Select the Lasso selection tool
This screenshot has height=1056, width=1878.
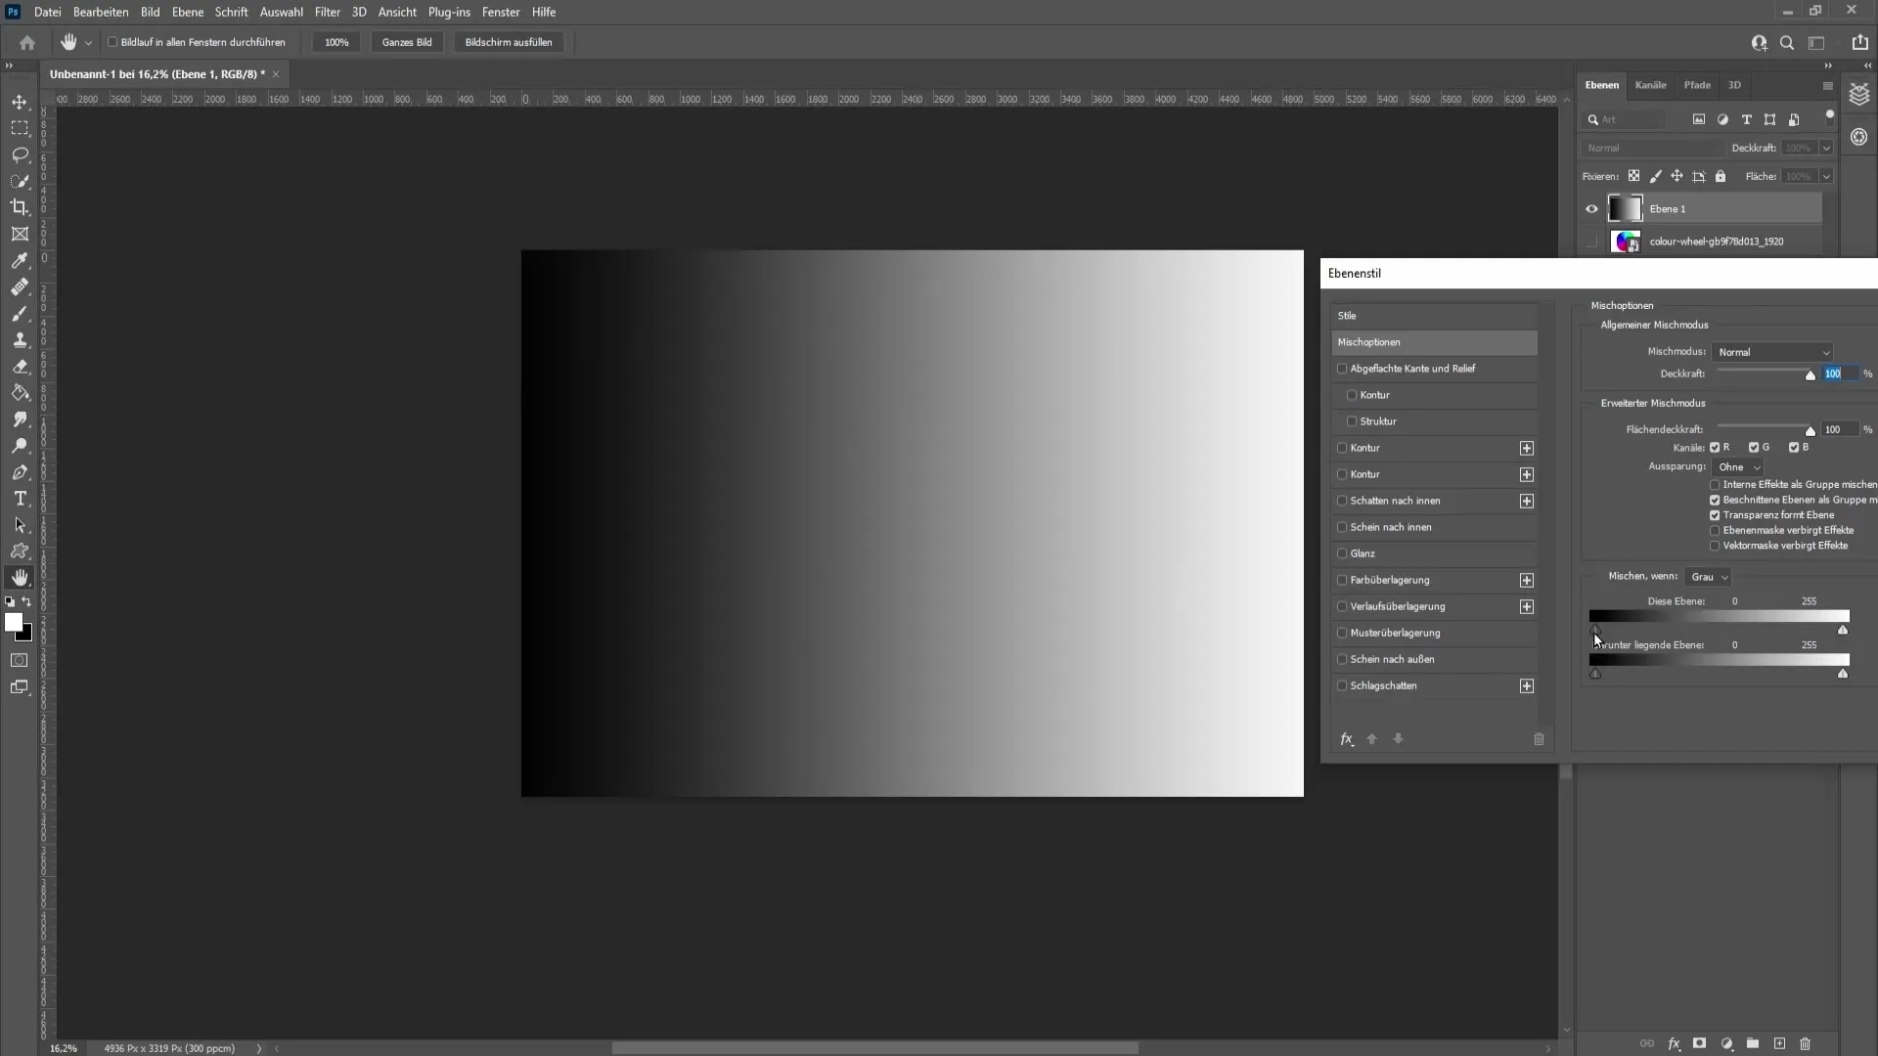20,154
